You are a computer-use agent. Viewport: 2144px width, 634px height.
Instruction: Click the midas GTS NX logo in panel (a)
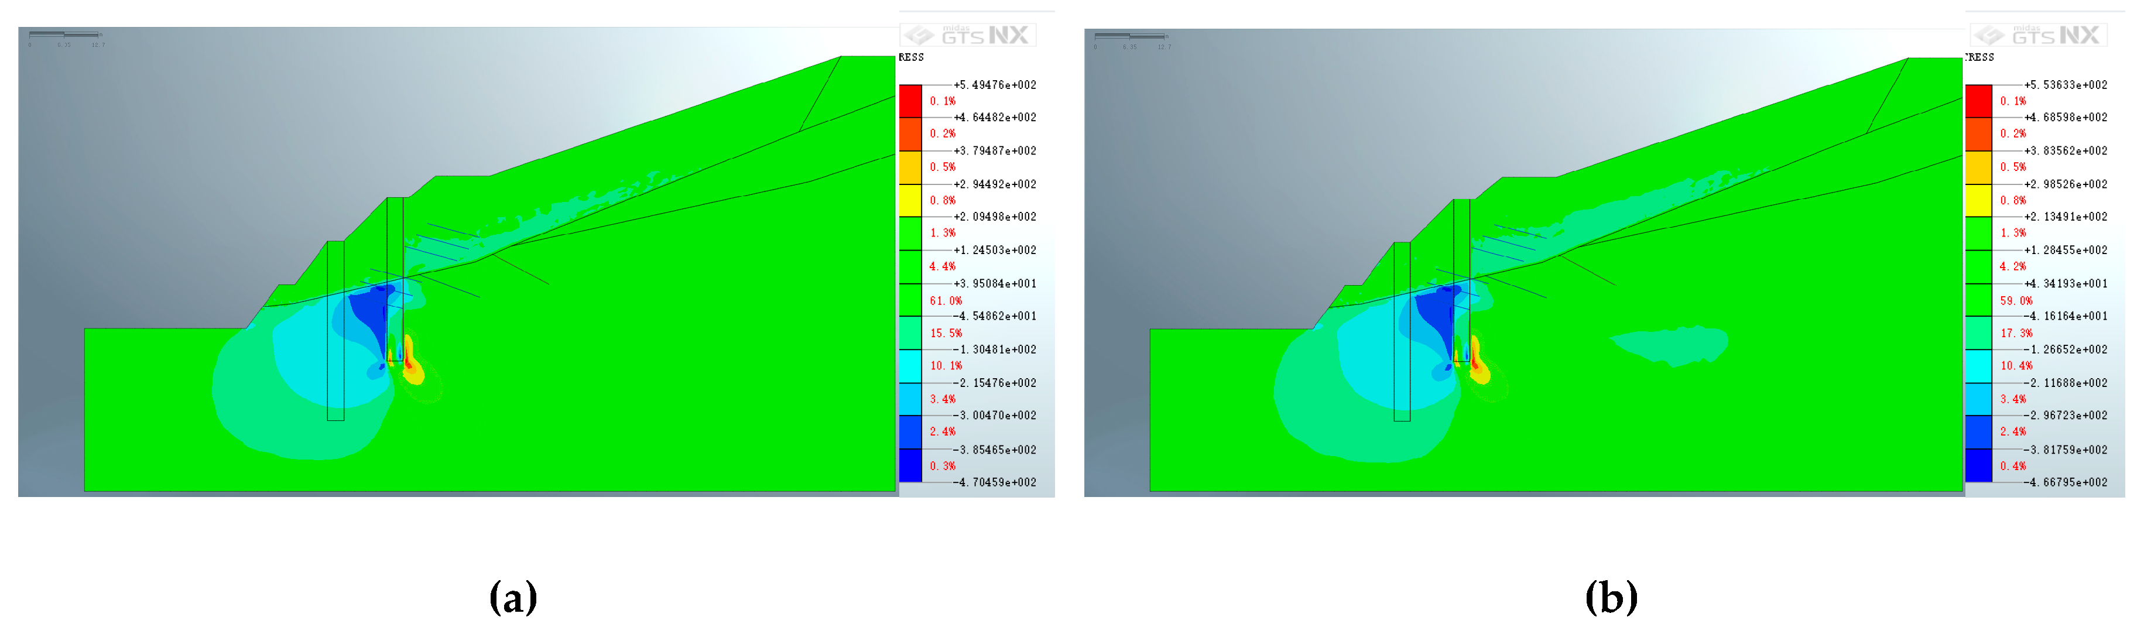point(967,35)
